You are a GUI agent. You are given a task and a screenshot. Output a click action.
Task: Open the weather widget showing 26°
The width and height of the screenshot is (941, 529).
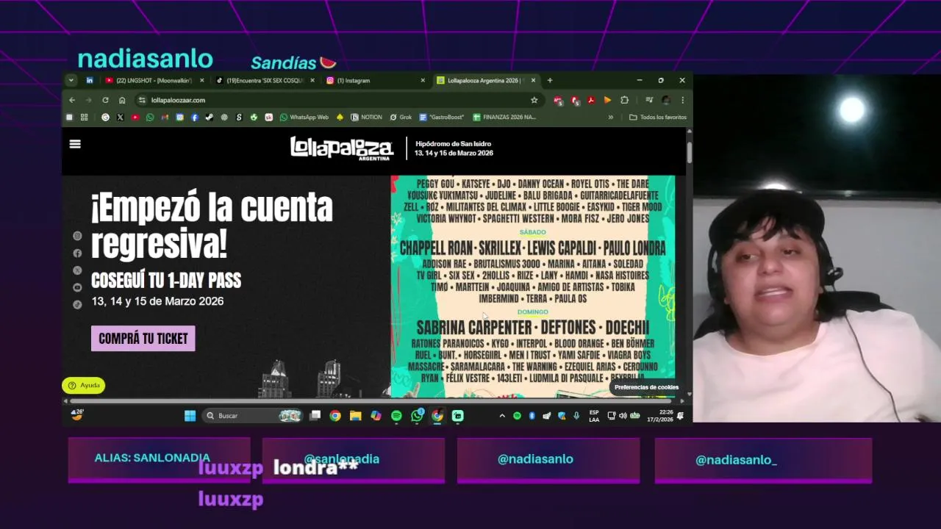point(77,415)
